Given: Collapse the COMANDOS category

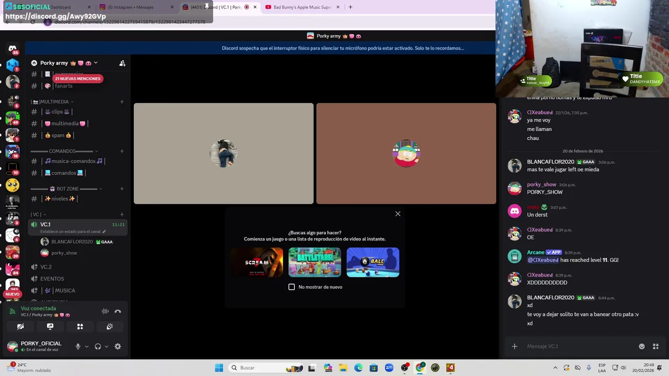Looking at the screenshot, I should tap(64, 151).
